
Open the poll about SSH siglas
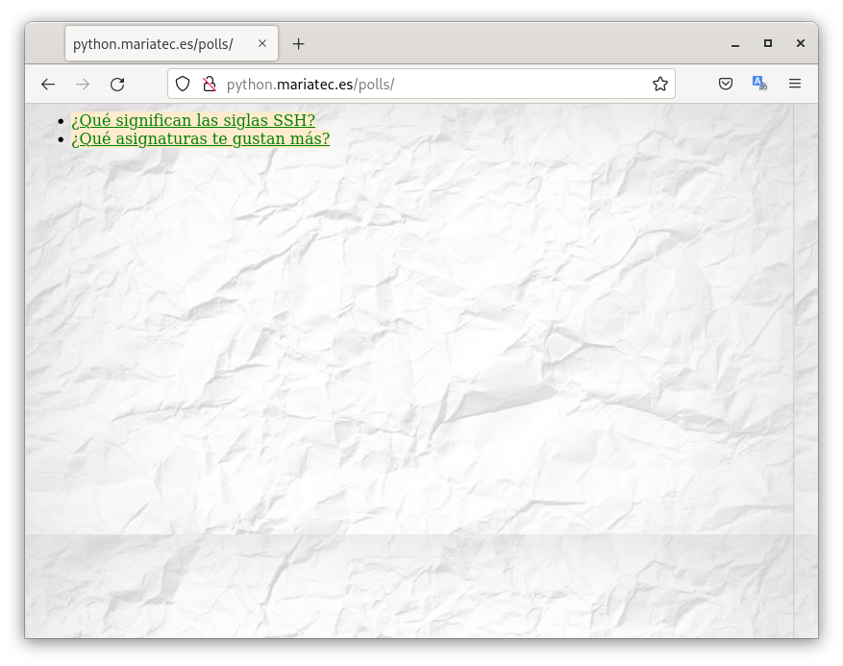(x=193, y=121)
